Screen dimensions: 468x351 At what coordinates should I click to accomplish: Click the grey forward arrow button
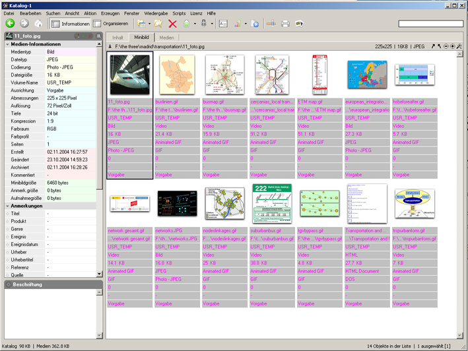(x=24, y=23)
